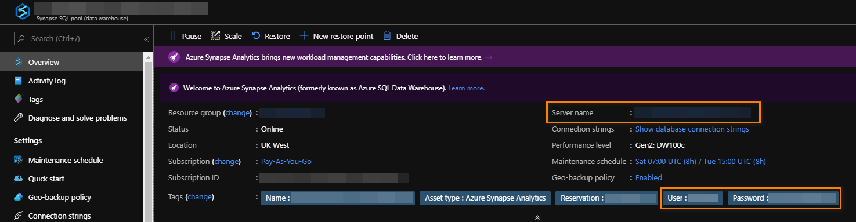Open the Activity log menu item
The image size is (856, 222).
tap(72, 81)
